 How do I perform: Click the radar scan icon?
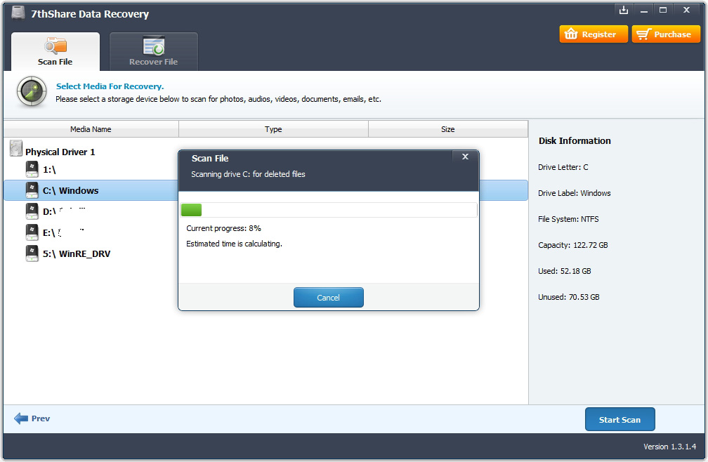coord(32,91)
